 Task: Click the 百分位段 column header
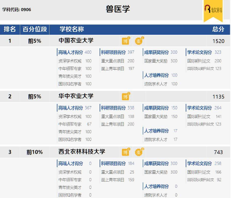[x=35, y=29]
